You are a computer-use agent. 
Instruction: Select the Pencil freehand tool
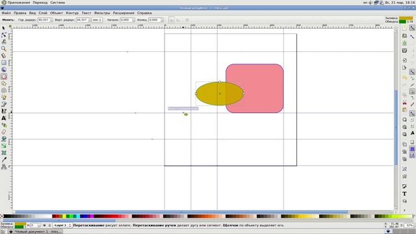4,97
